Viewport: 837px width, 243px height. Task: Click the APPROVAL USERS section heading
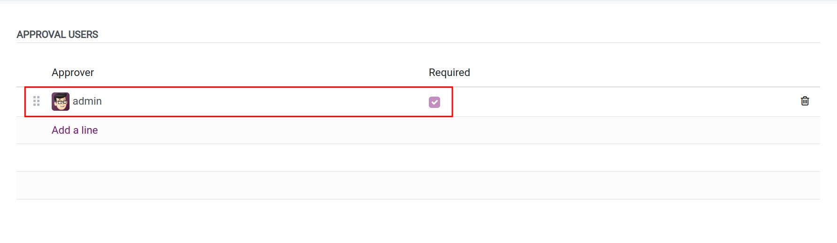(57, 35)
